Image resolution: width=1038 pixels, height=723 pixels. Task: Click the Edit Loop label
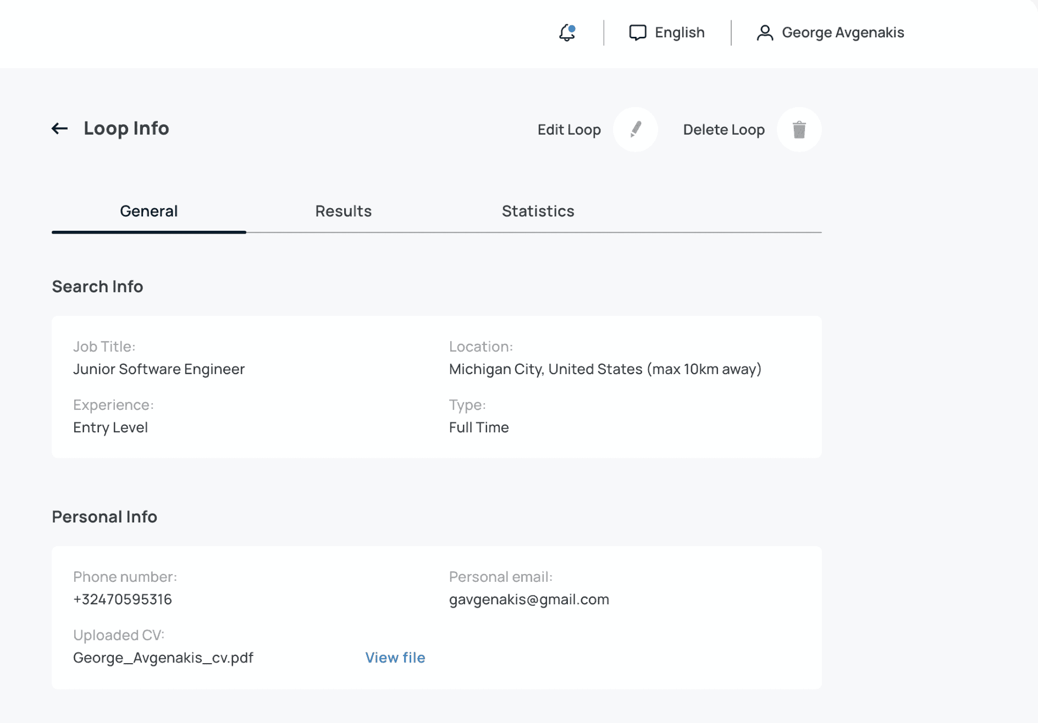[x=568, y=130]
